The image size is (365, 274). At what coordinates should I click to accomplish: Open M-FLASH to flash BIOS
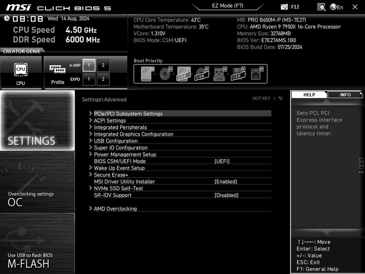pyautogui.click(x=37, y=243)
